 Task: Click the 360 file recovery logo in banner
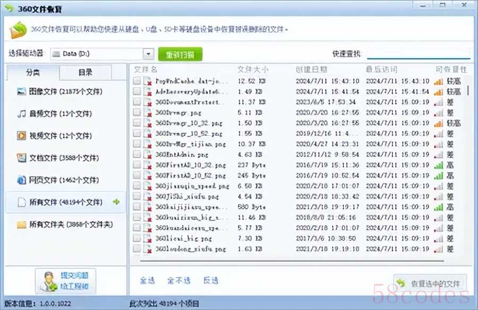[18, 30]
